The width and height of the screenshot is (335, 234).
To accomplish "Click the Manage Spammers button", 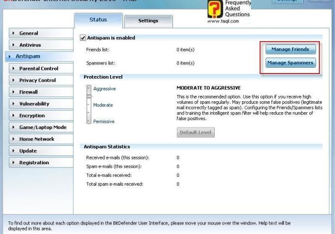I will 290,63.
